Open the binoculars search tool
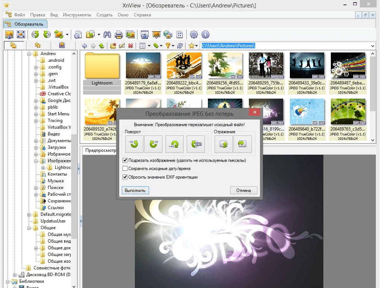The height and width of the screenshot is (288, 380). click(108, 35)
